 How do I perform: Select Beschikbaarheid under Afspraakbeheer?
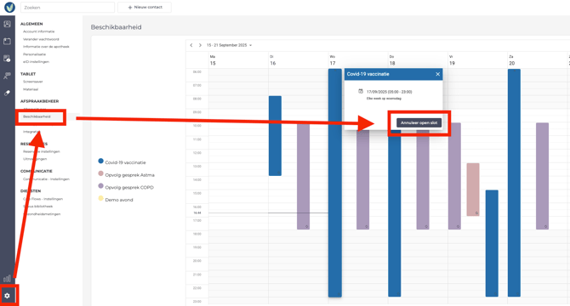[x=37, y=116]
